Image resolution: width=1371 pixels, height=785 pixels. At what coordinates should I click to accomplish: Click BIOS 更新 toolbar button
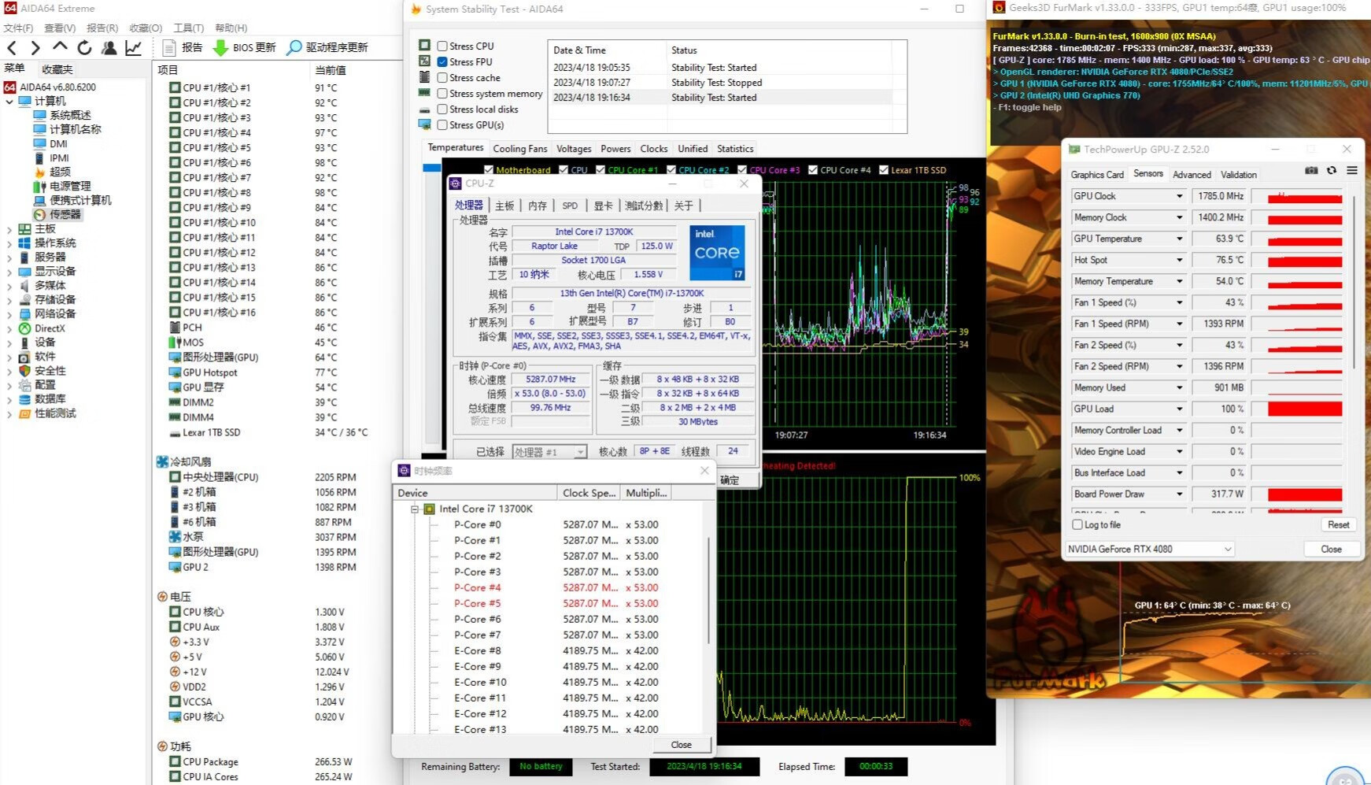[x=245, y=48]
